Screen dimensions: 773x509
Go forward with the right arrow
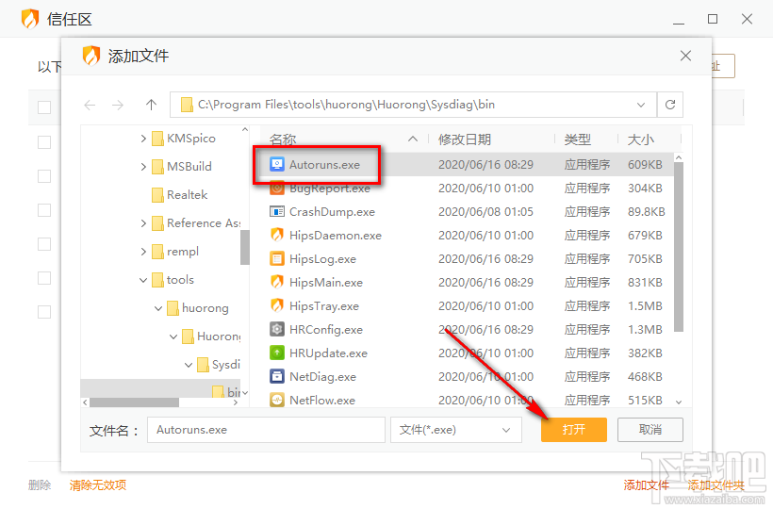(x=118, y=105)
